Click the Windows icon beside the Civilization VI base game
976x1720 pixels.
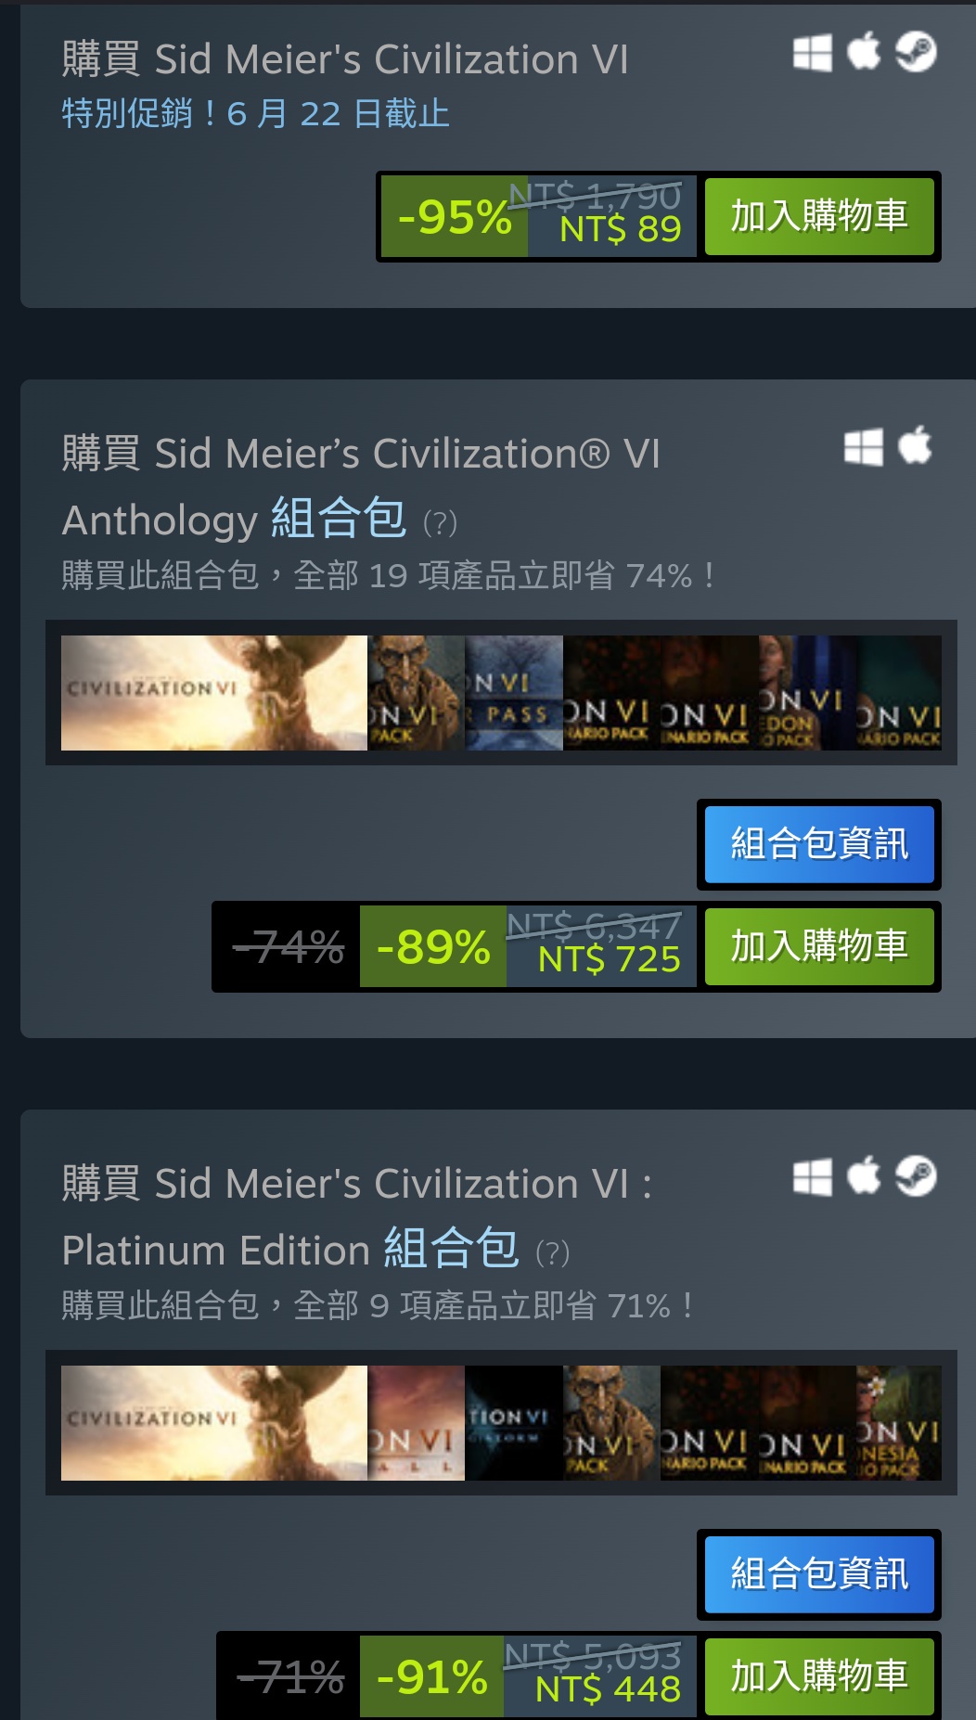[x=813, y=52]
